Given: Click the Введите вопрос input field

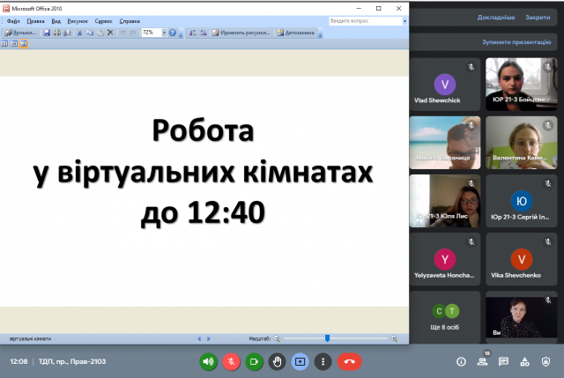Looking at the screenshot, I should point(365,21).
